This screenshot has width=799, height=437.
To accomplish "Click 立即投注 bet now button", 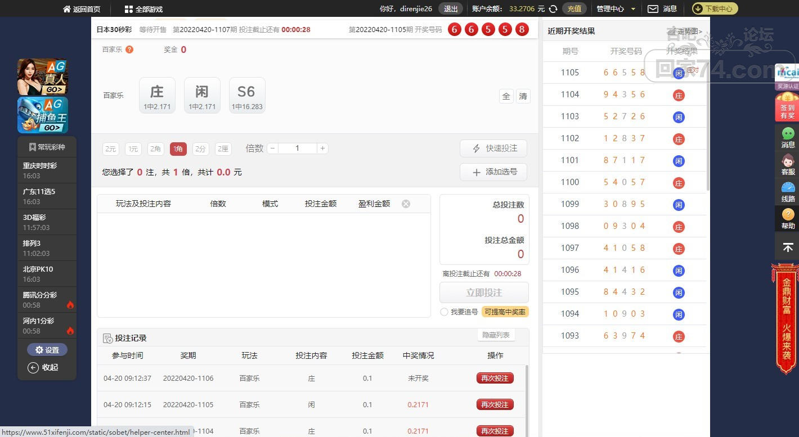I will [484, 292].
